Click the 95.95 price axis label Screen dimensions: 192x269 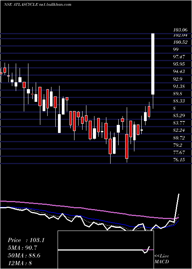[179, 64]
